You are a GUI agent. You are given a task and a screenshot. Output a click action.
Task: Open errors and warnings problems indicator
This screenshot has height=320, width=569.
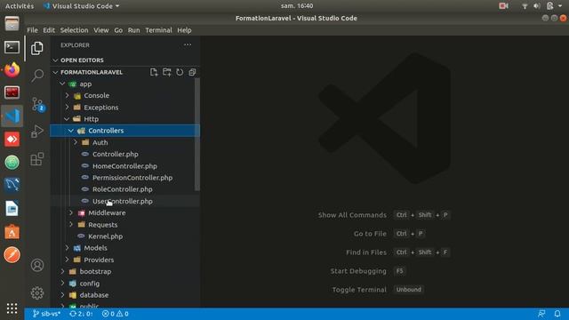pos(115,314)
